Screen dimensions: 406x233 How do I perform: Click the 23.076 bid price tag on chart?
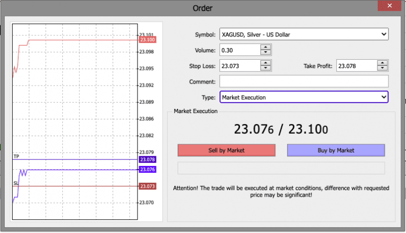point(147,169)
